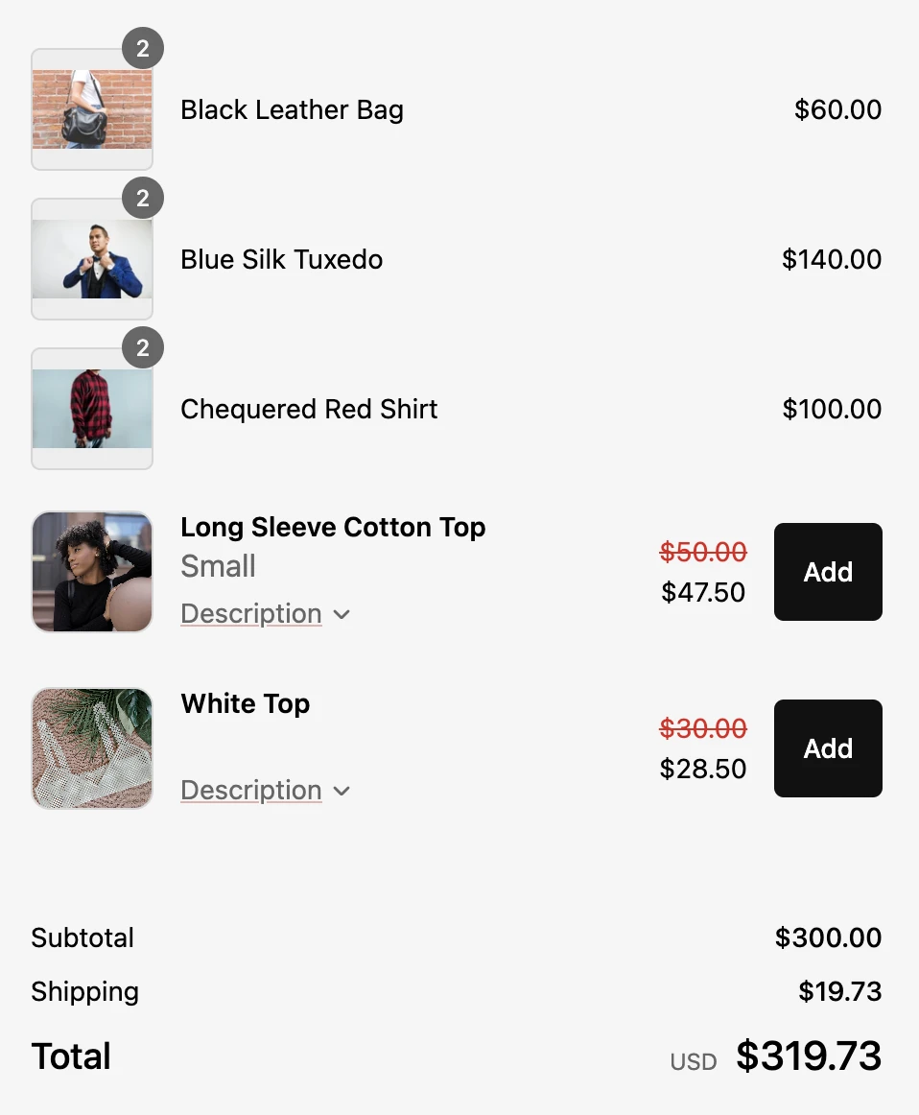The image size is (919, 1115).
Task: Click the $319.73 total amount
Action: click(809, 1056)
